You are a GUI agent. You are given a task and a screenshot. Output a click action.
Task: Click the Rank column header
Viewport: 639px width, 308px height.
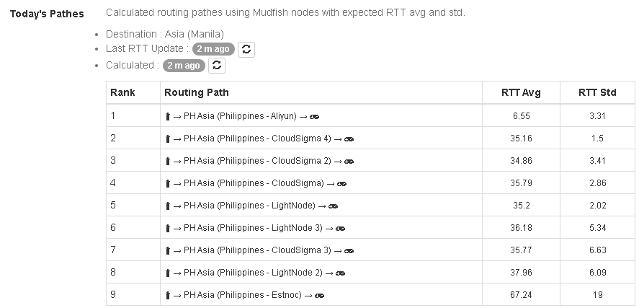[122, 92]
